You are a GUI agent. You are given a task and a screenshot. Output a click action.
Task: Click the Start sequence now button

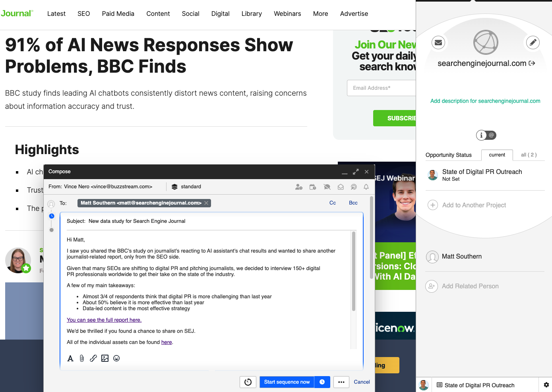tap(287, 382)
